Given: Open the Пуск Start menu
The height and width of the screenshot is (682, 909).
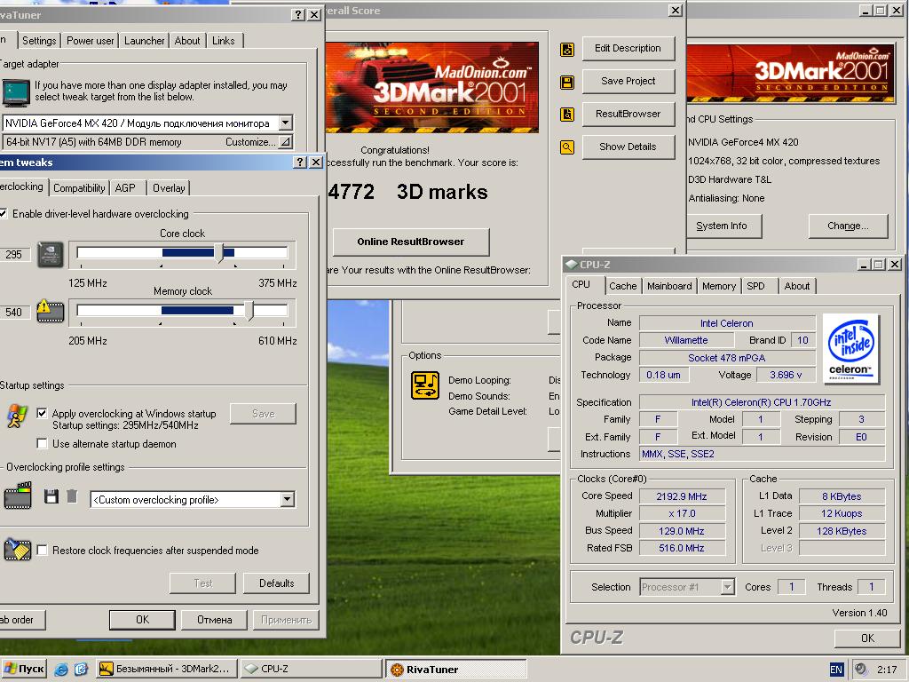Looking at the screenshot, I should point(24,669).
